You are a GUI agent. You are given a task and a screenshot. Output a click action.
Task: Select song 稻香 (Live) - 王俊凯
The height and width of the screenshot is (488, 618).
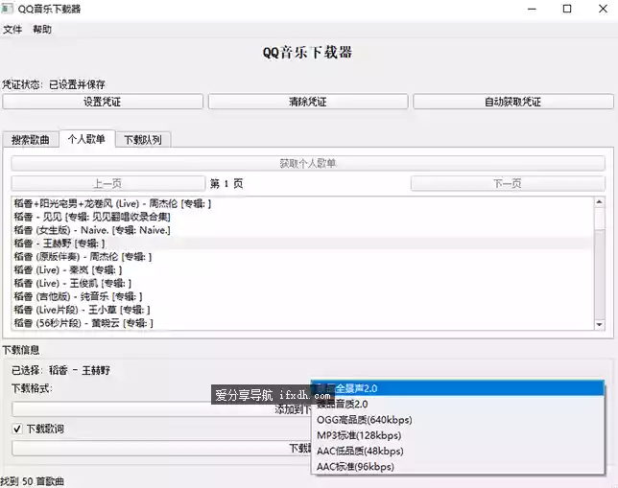302,283
